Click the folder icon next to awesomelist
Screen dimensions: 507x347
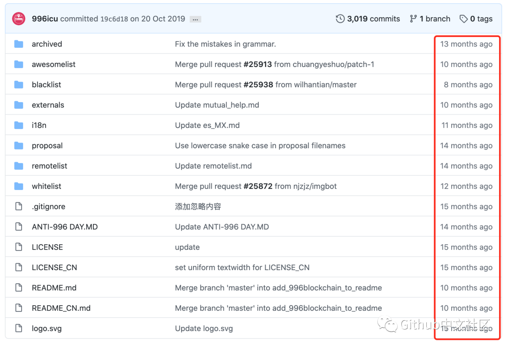tap(18, 64)
